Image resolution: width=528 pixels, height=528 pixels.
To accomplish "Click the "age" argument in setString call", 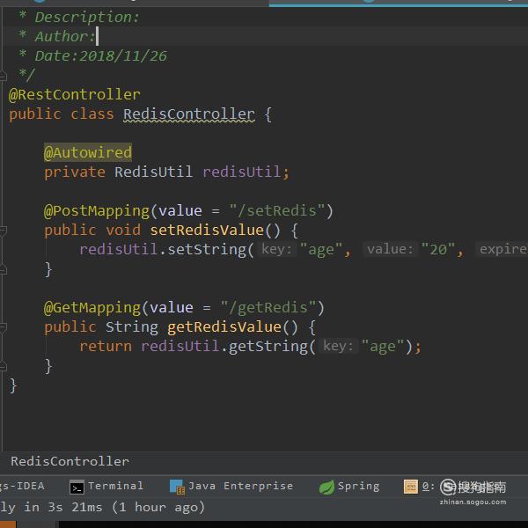I will pyautogui.click(x=321, y=250).
